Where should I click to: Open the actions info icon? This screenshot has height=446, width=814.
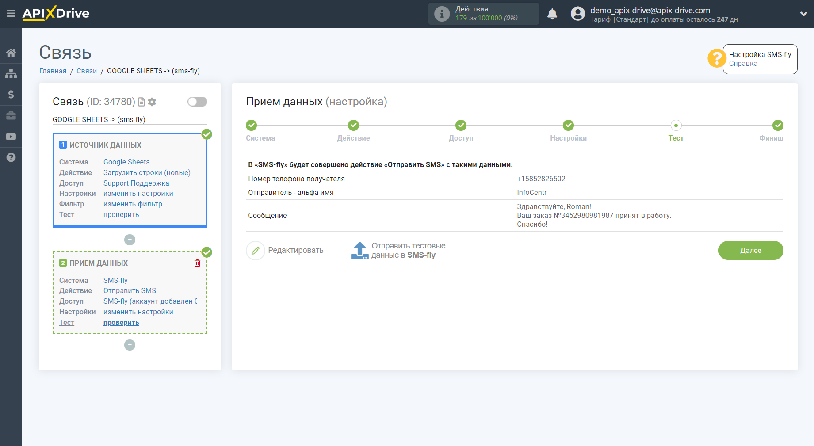[442, 14]
